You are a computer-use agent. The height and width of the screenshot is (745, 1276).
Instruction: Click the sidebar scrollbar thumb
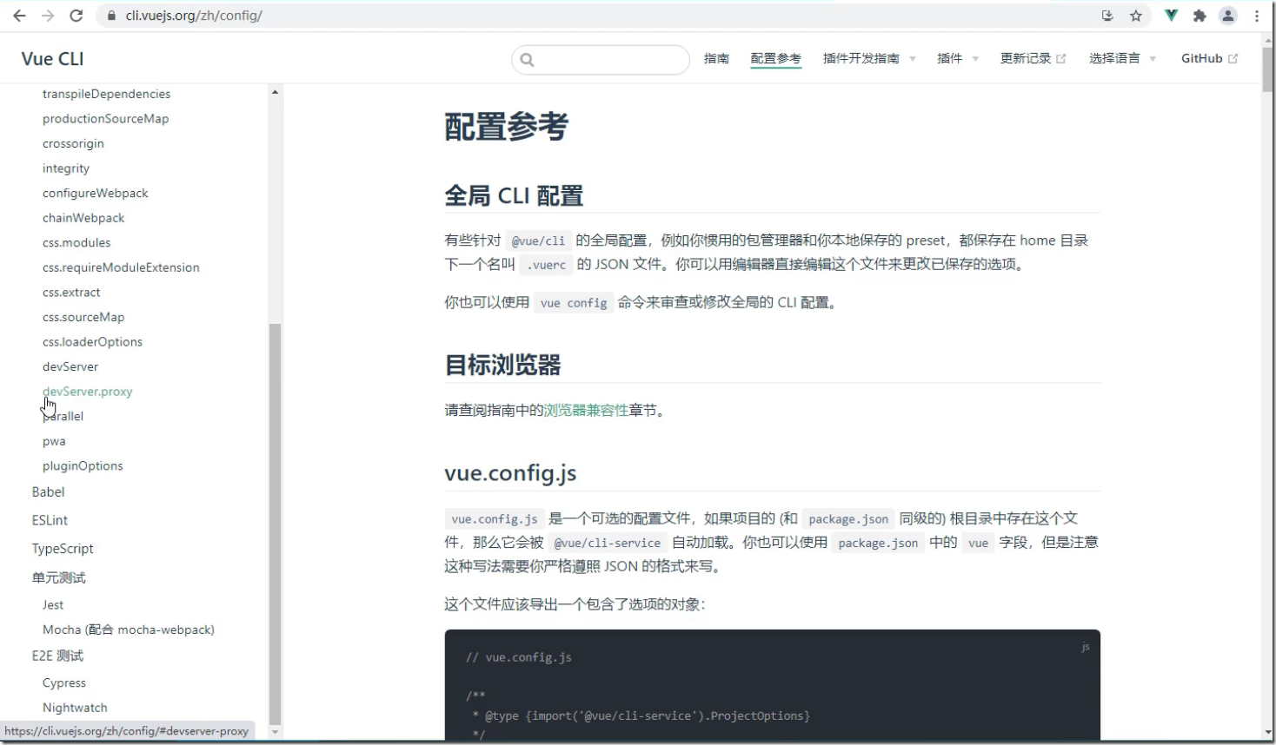click(275, 524)
